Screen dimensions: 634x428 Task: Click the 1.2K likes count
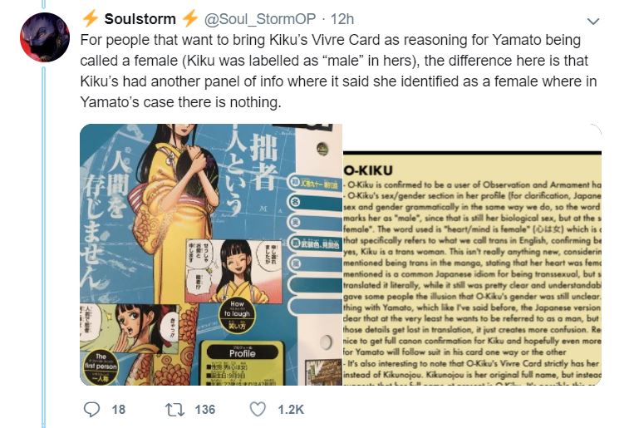291,410
